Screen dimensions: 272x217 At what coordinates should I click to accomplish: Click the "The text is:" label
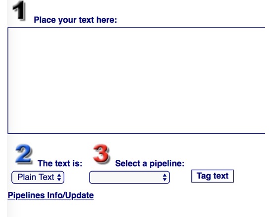point(60,163)
